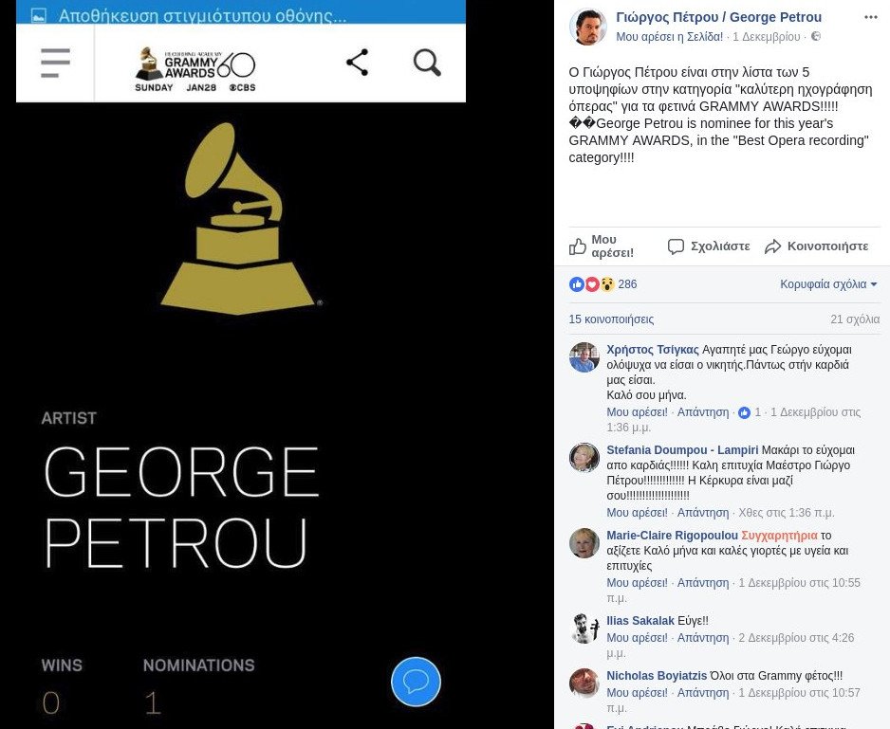Click the share icon in Grammy header
This screenshot has height=729, width=890.
click(x=357, y=63)
